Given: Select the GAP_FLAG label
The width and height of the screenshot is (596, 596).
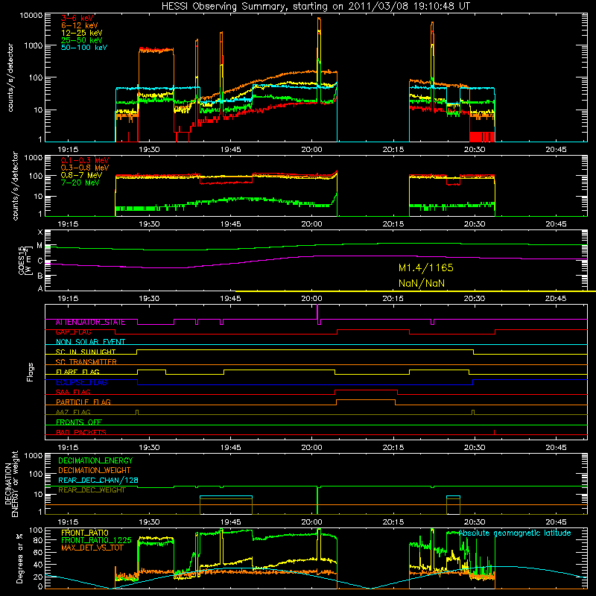Looking at the screenshot, I should pos(73,332).
